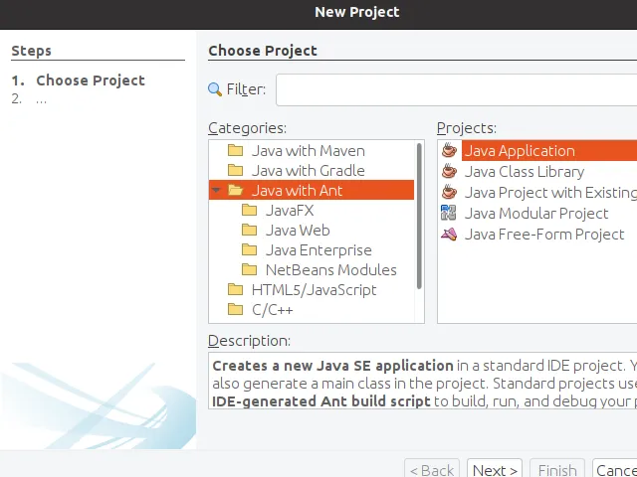Image resolution: width=637 pixels, height=477 pixels.
Task: Select the Java with Gradle category
Action: click(x=308, y=171)
